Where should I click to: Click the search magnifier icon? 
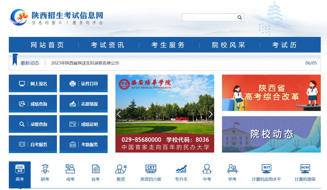tap(239, 17)
